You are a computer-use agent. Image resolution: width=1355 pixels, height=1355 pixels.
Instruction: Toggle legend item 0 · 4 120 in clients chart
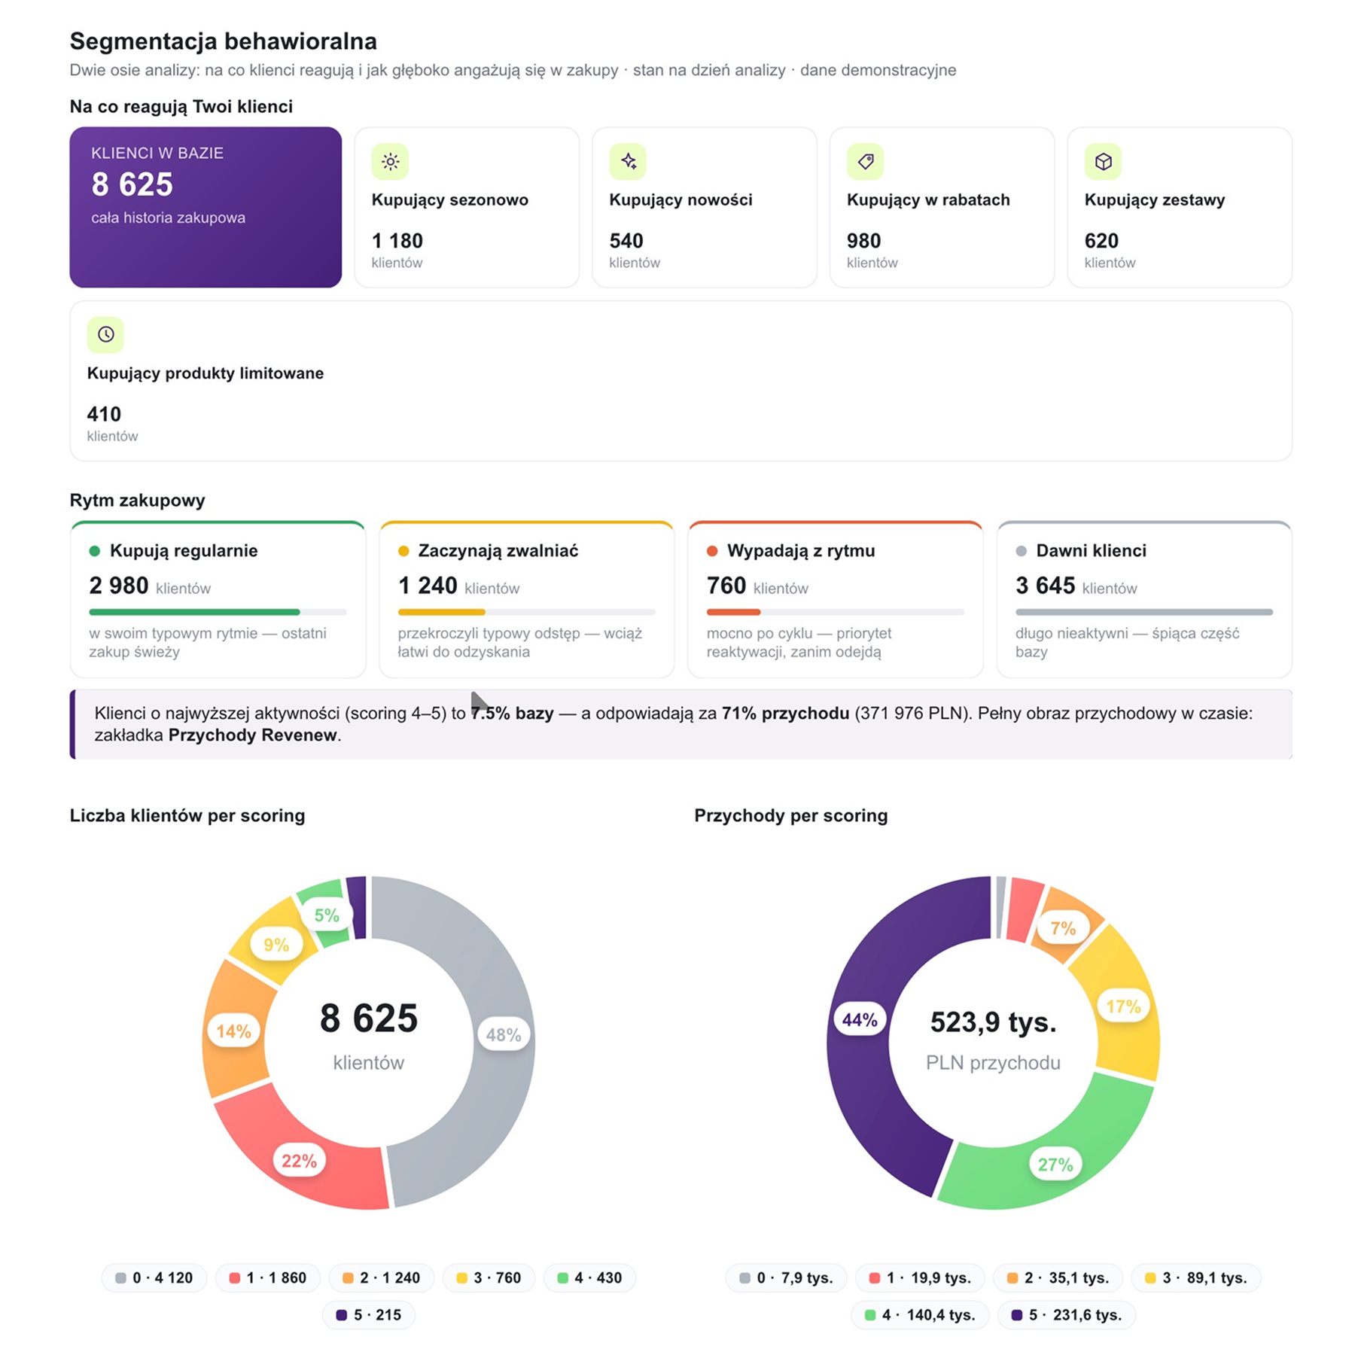(154, 1277)
